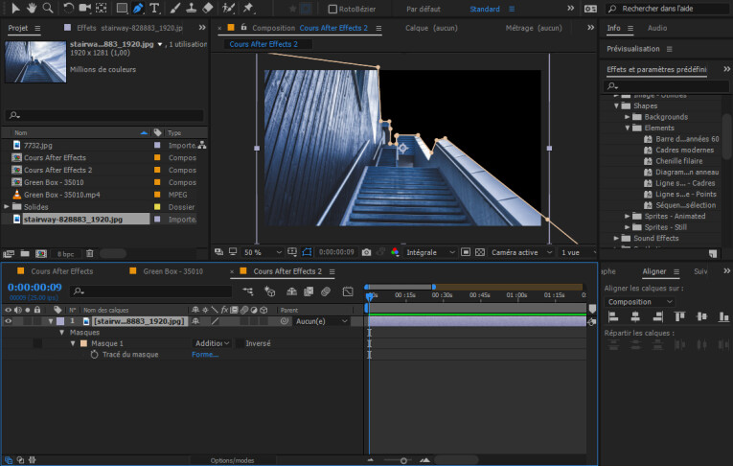The width and height of the screenshot is (733, 466).
Task: Select the Type text tool
Action: click(154, 8)
